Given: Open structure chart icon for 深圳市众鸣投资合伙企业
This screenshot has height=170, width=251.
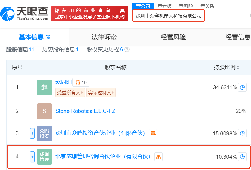Looking at the screenshot, I should tap(153, 133).
